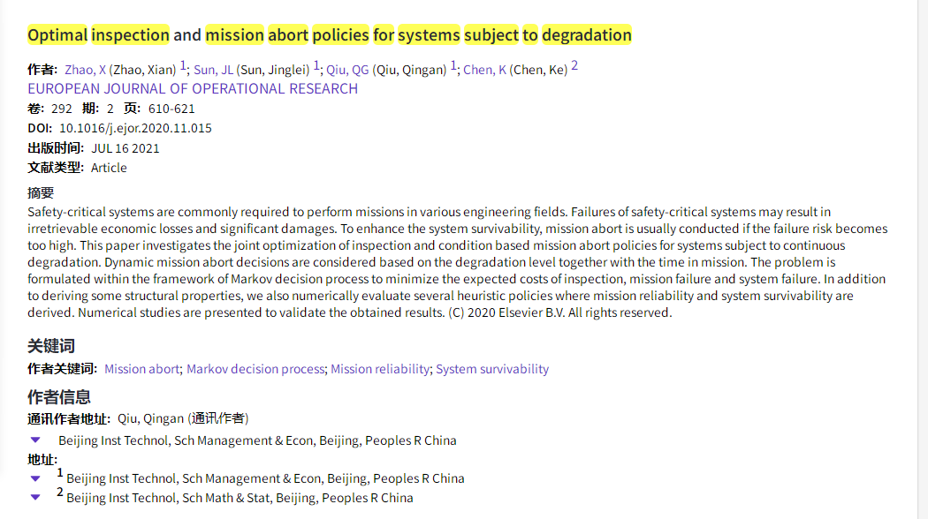This screenshot has height=519, width=928.
Task: Click superscript 1 after Zhao, Xian
Action: 183,66
